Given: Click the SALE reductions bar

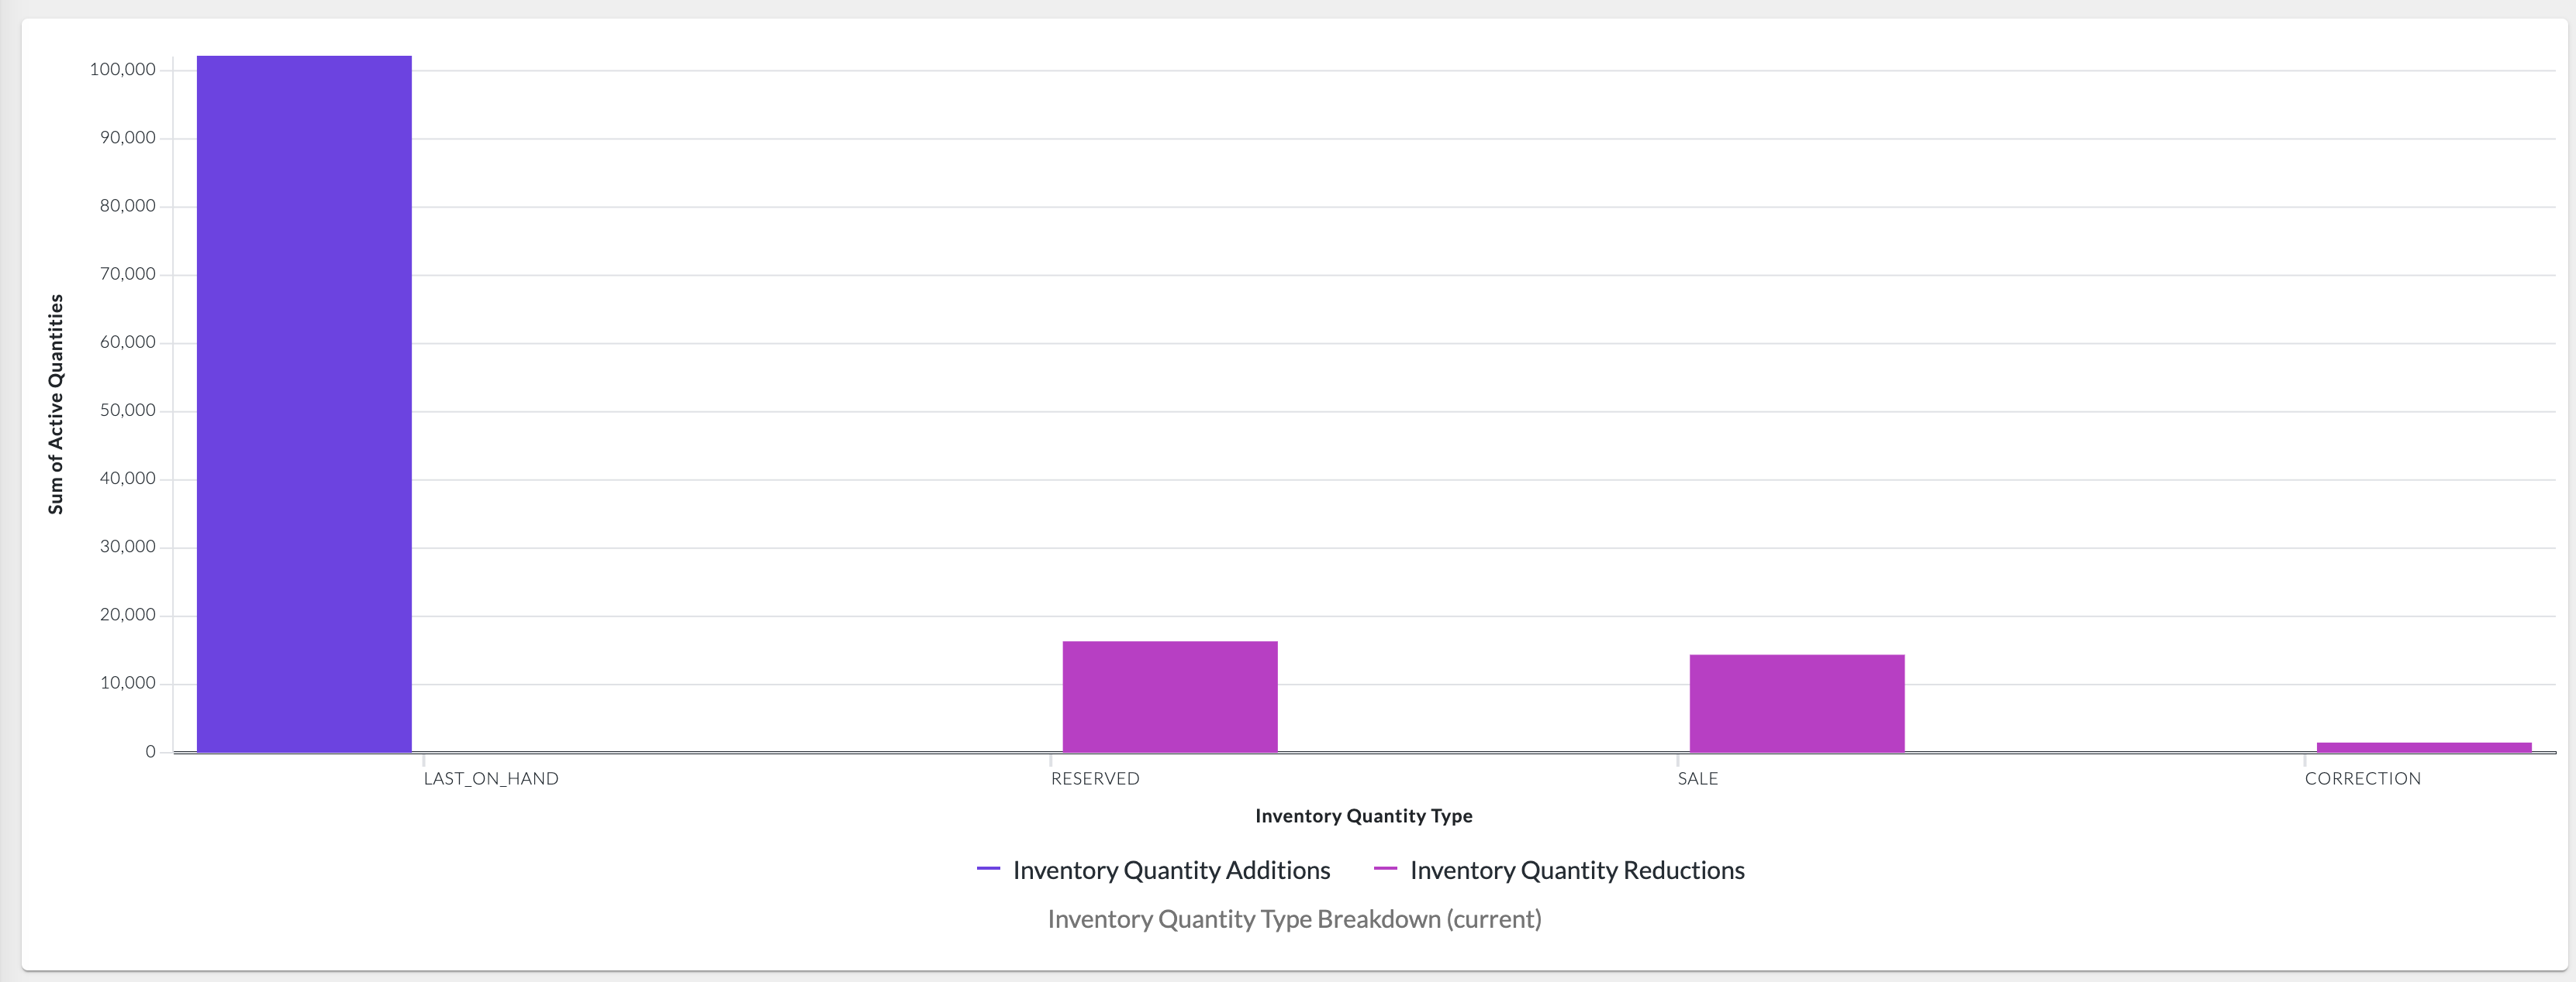Looking at the screenshot, I should click(1796, 703).
